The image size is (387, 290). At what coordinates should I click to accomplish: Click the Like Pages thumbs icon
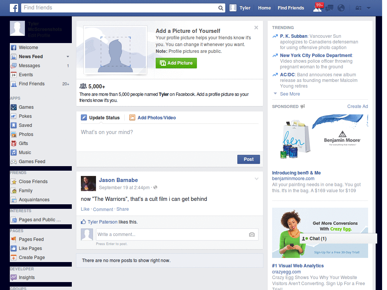pos(14,248)
